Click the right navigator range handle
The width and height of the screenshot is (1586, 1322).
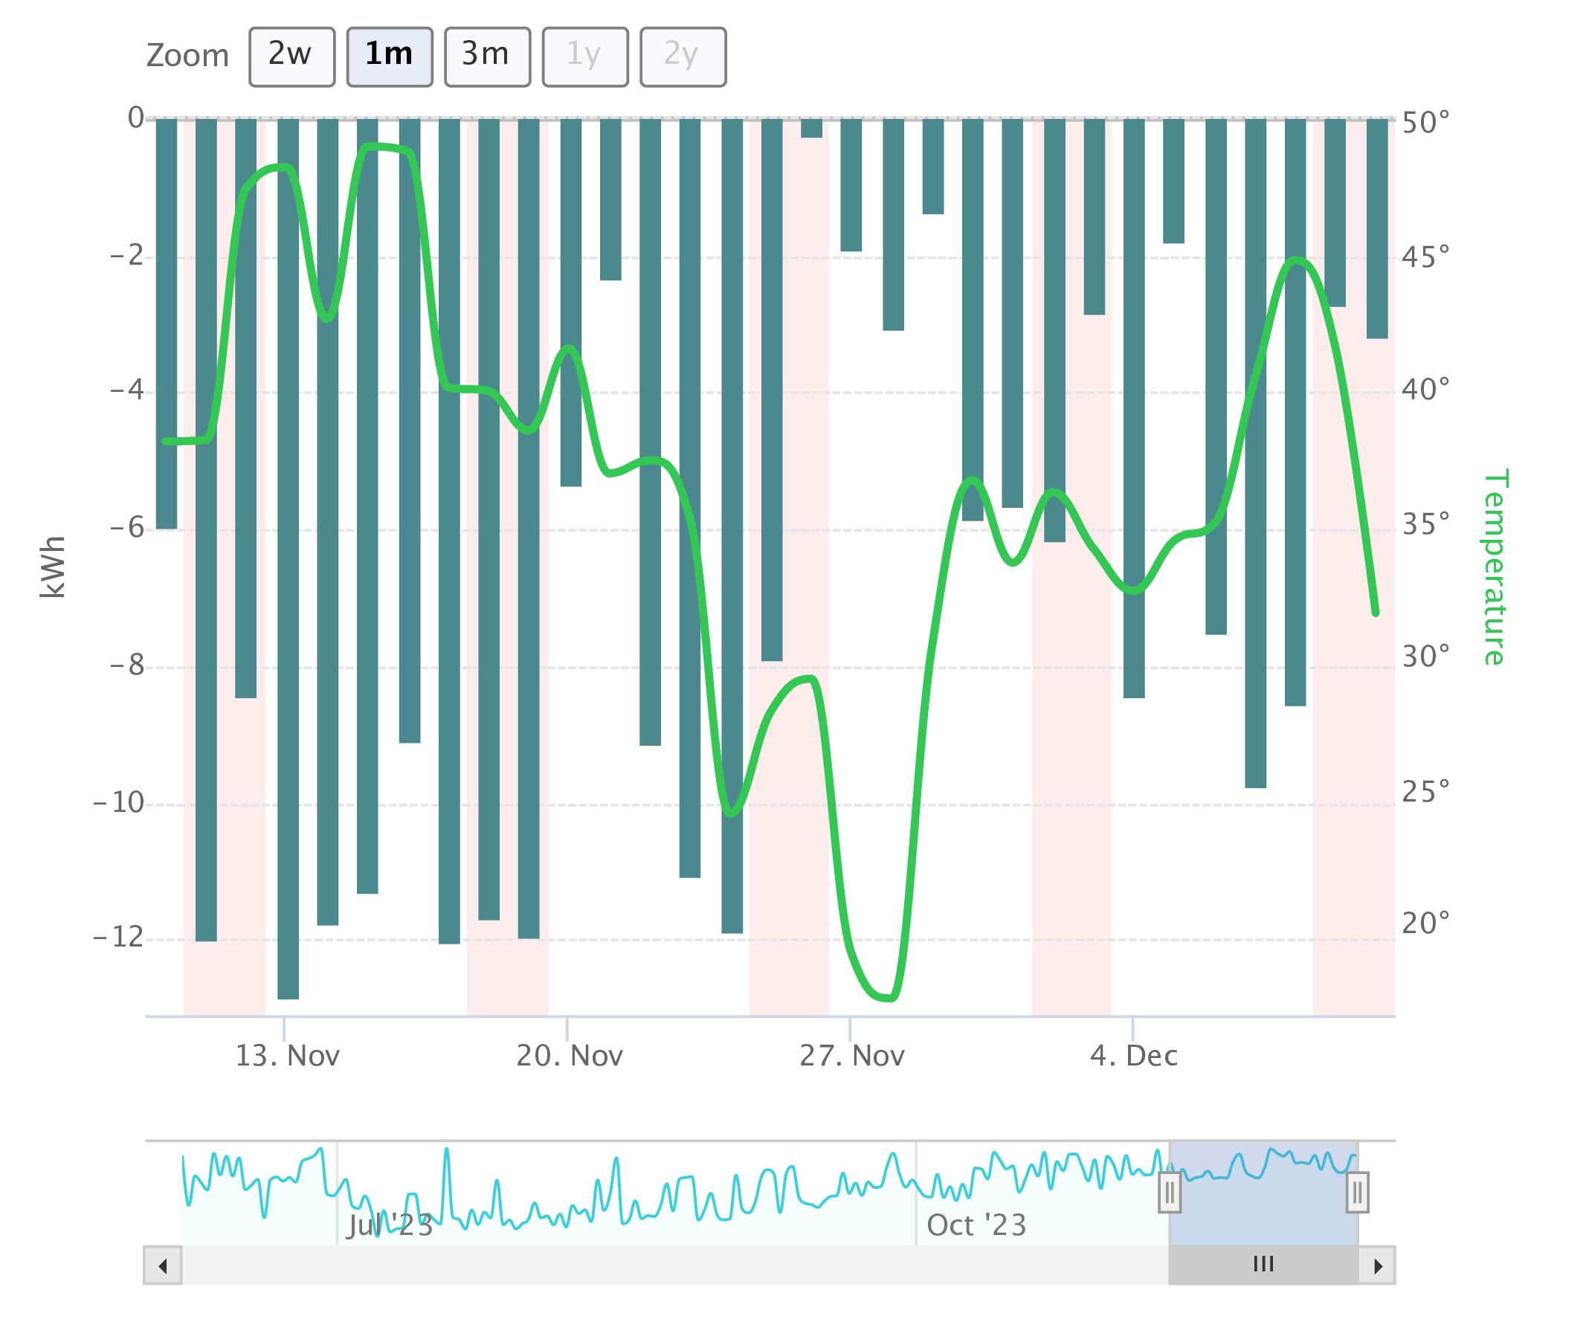point(1357,1193)
